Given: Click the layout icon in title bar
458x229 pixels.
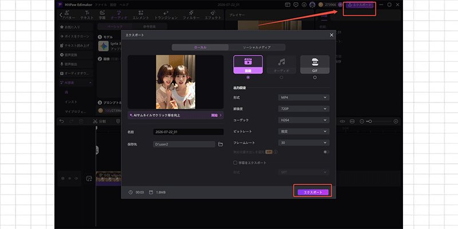Looking at the screenshot, I should pyautogui.click(x=288, y=5).
